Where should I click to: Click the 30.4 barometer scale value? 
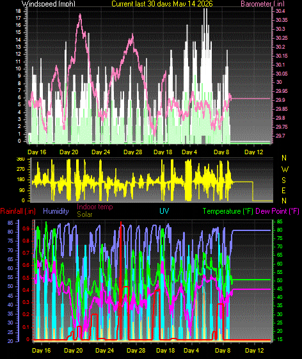280,12
